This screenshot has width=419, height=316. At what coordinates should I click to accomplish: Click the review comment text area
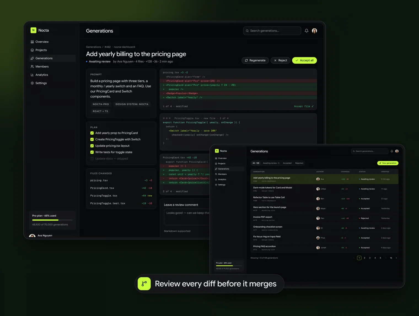pyautogui.click(x=187, y=217)
